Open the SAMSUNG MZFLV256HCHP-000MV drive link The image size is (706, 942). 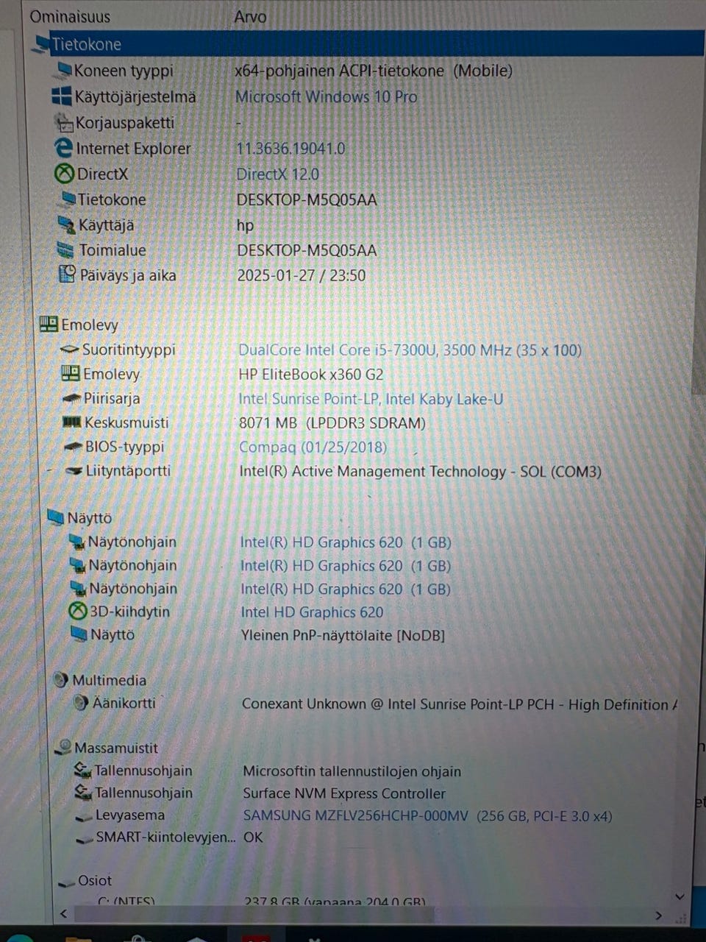427,815
